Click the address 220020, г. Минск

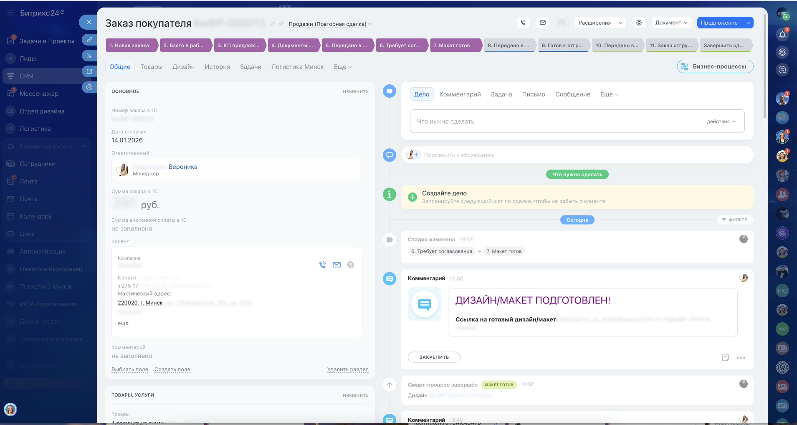point(140,303)
